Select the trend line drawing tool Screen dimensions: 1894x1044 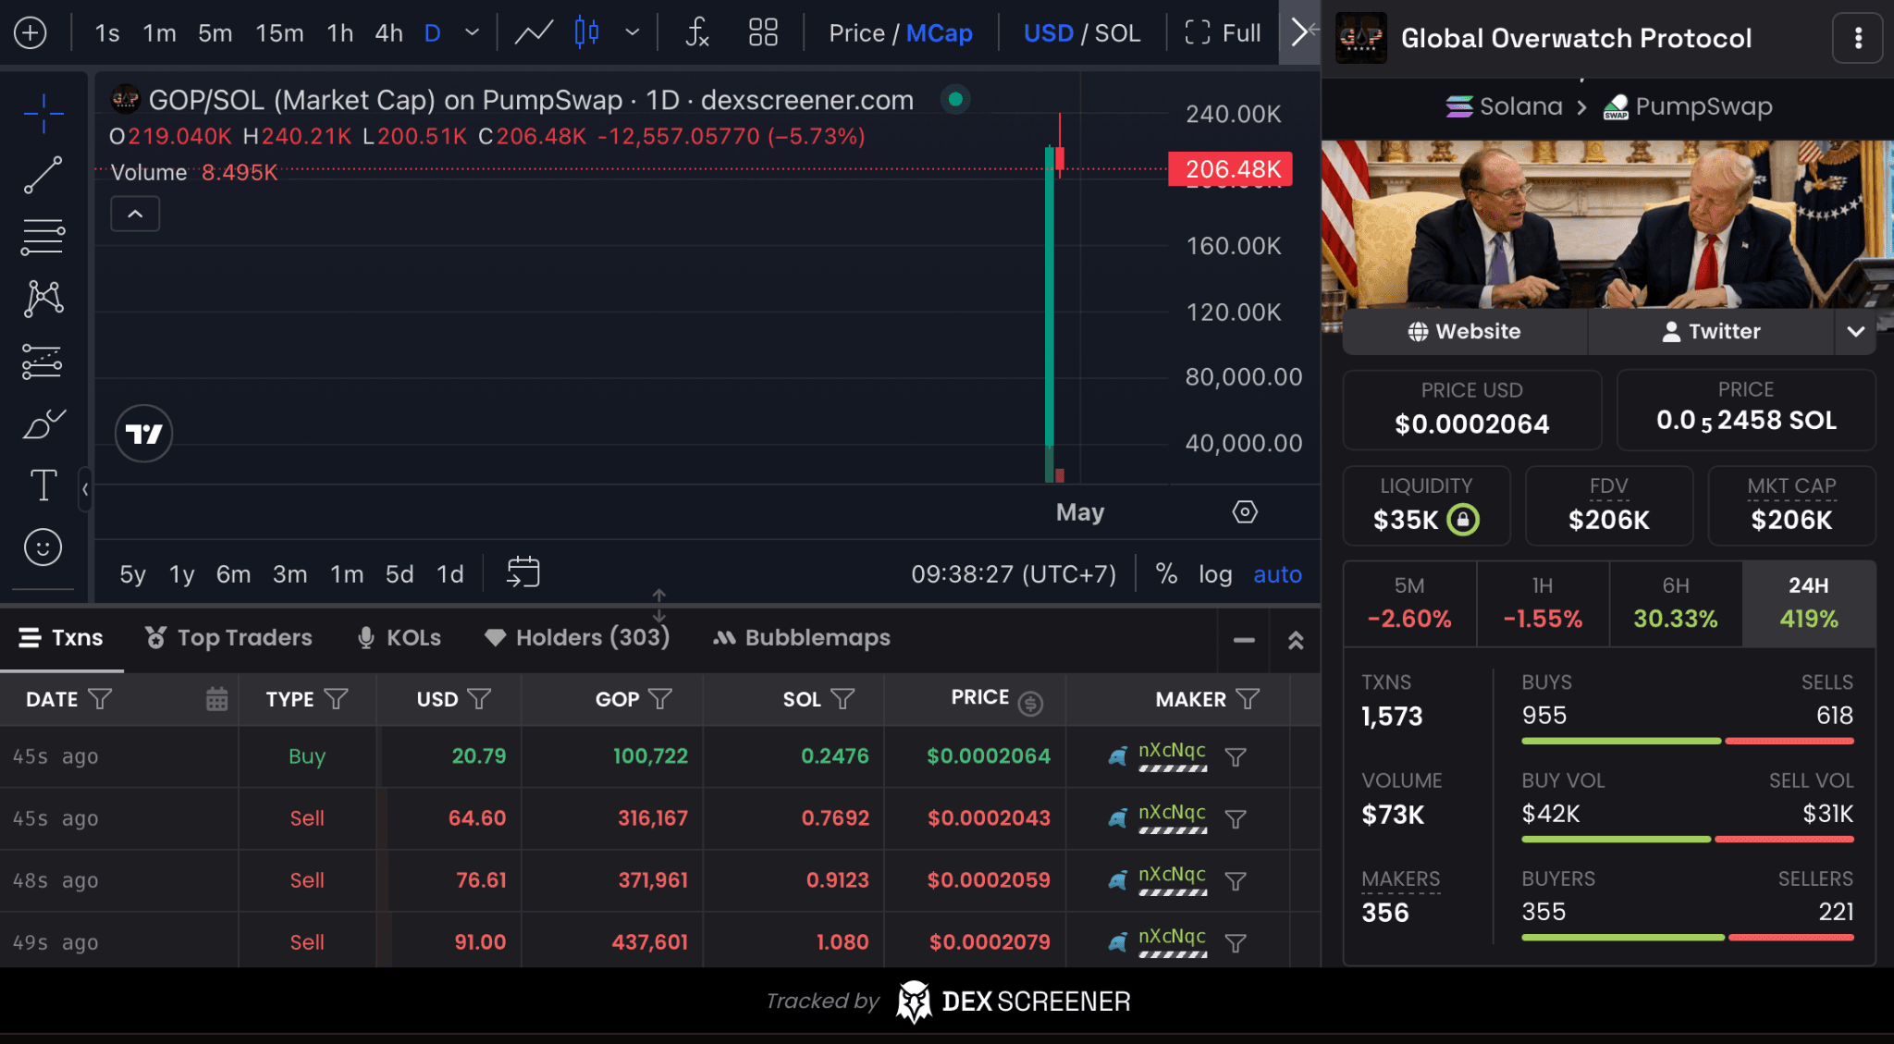click(43, 175)
